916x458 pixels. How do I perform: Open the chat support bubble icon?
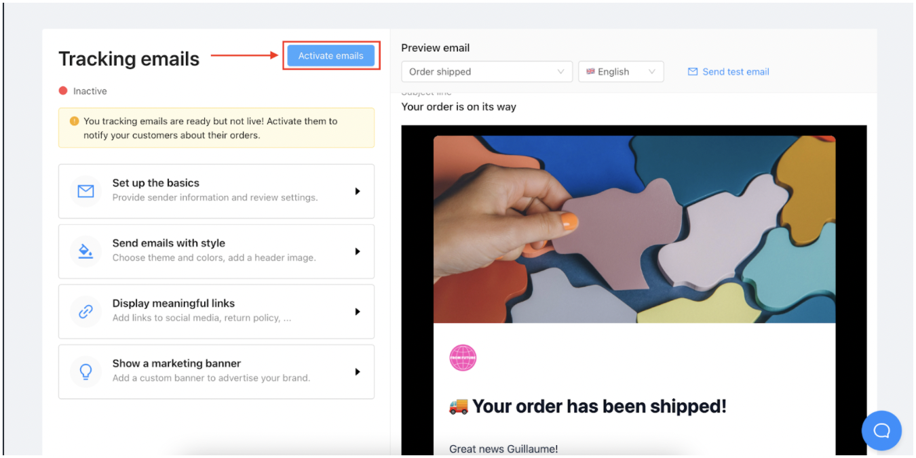click(x=881, y=430)
